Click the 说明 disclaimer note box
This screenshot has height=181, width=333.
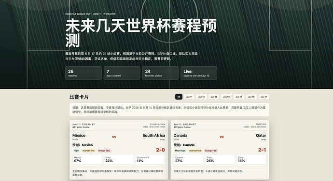point(169,110)
